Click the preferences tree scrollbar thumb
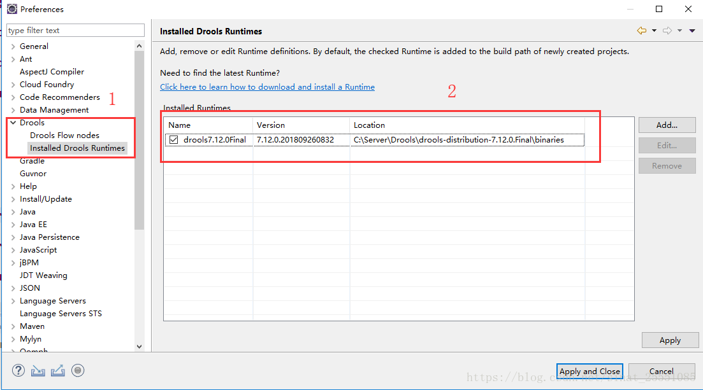The height and width of the screenshot is (390, 703). tap(139, 140)
